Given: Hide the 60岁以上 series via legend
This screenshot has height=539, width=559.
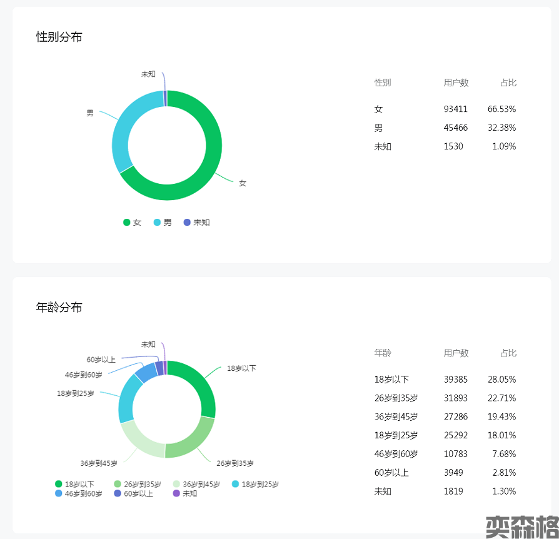Looking at the screenshot, I should [x=133, y=493].
